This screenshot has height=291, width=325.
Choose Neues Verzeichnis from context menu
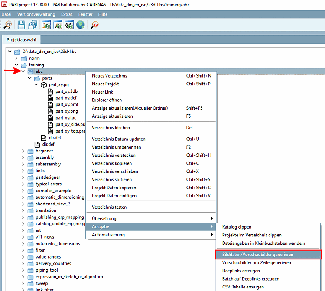point(151,76)
